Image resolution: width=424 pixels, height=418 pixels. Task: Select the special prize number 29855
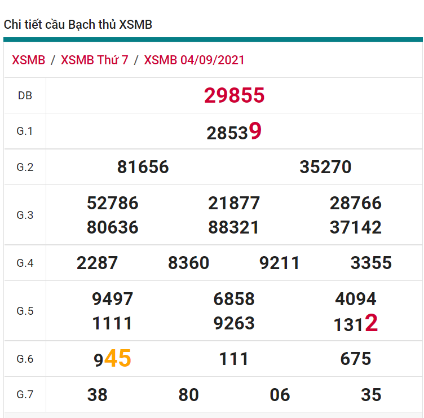(x=234, y=96)
